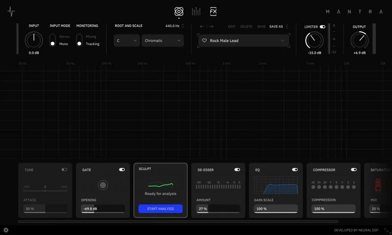Image resolution: width=392 pixels, height=235 pixels.
Task: Click the 440.0 Hz reference value
Action: [x=172, y=26]
